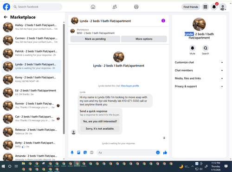Open conversation information purple icon
Viewport: 232px width, 172px height.
pos(163,20)
